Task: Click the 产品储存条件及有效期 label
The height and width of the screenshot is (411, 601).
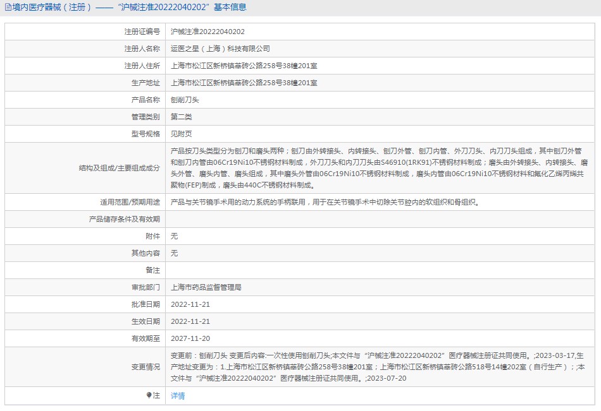Action: pos(124,219)
